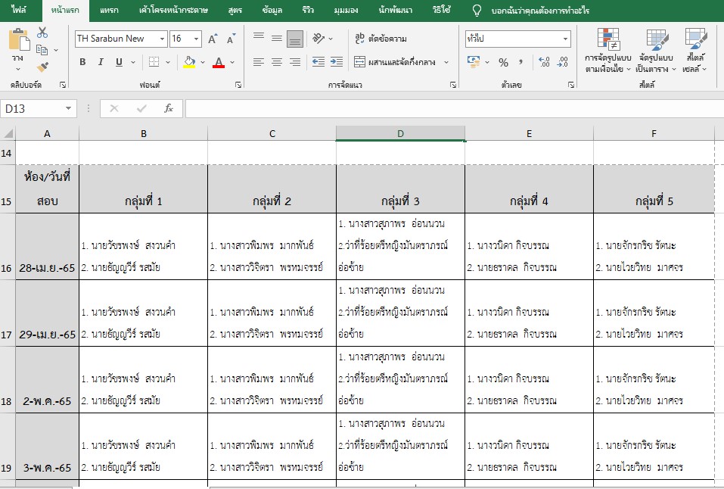This screenshot has width=724, height=489.
Task: Decrease indent icon
Action: pos(318,62)
